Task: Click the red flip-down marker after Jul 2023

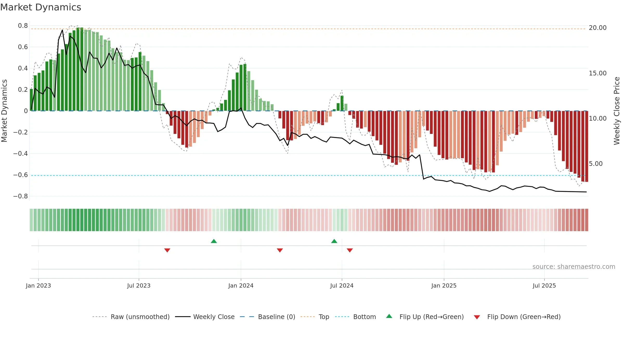Action: (167, 250)
